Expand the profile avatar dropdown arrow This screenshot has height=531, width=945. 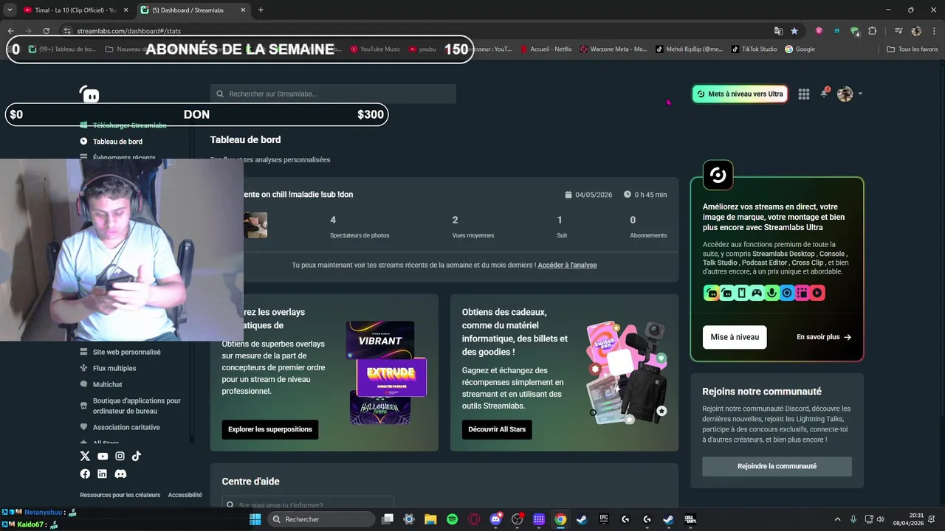pyautogui.click(x=860, y=94)
